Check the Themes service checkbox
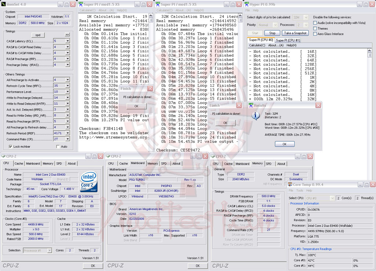Viewport: 376px width, 271px height. (x=315, y=28)
